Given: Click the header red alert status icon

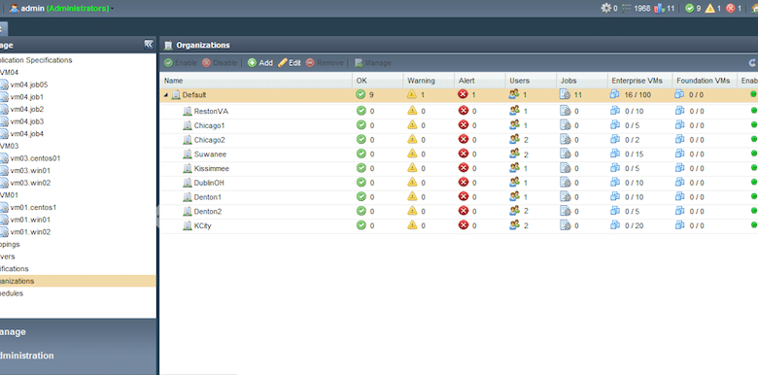Looking at the screenshot, I should coord(731,8).
